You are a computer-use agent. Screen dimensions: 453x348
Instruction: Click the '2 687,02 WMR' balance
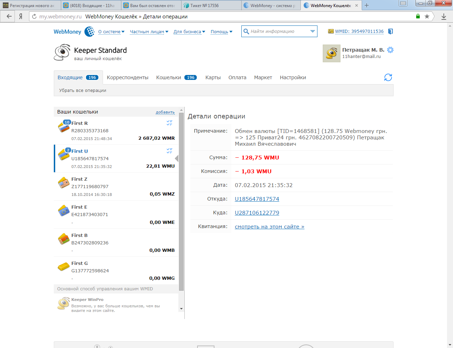(156, 138)
